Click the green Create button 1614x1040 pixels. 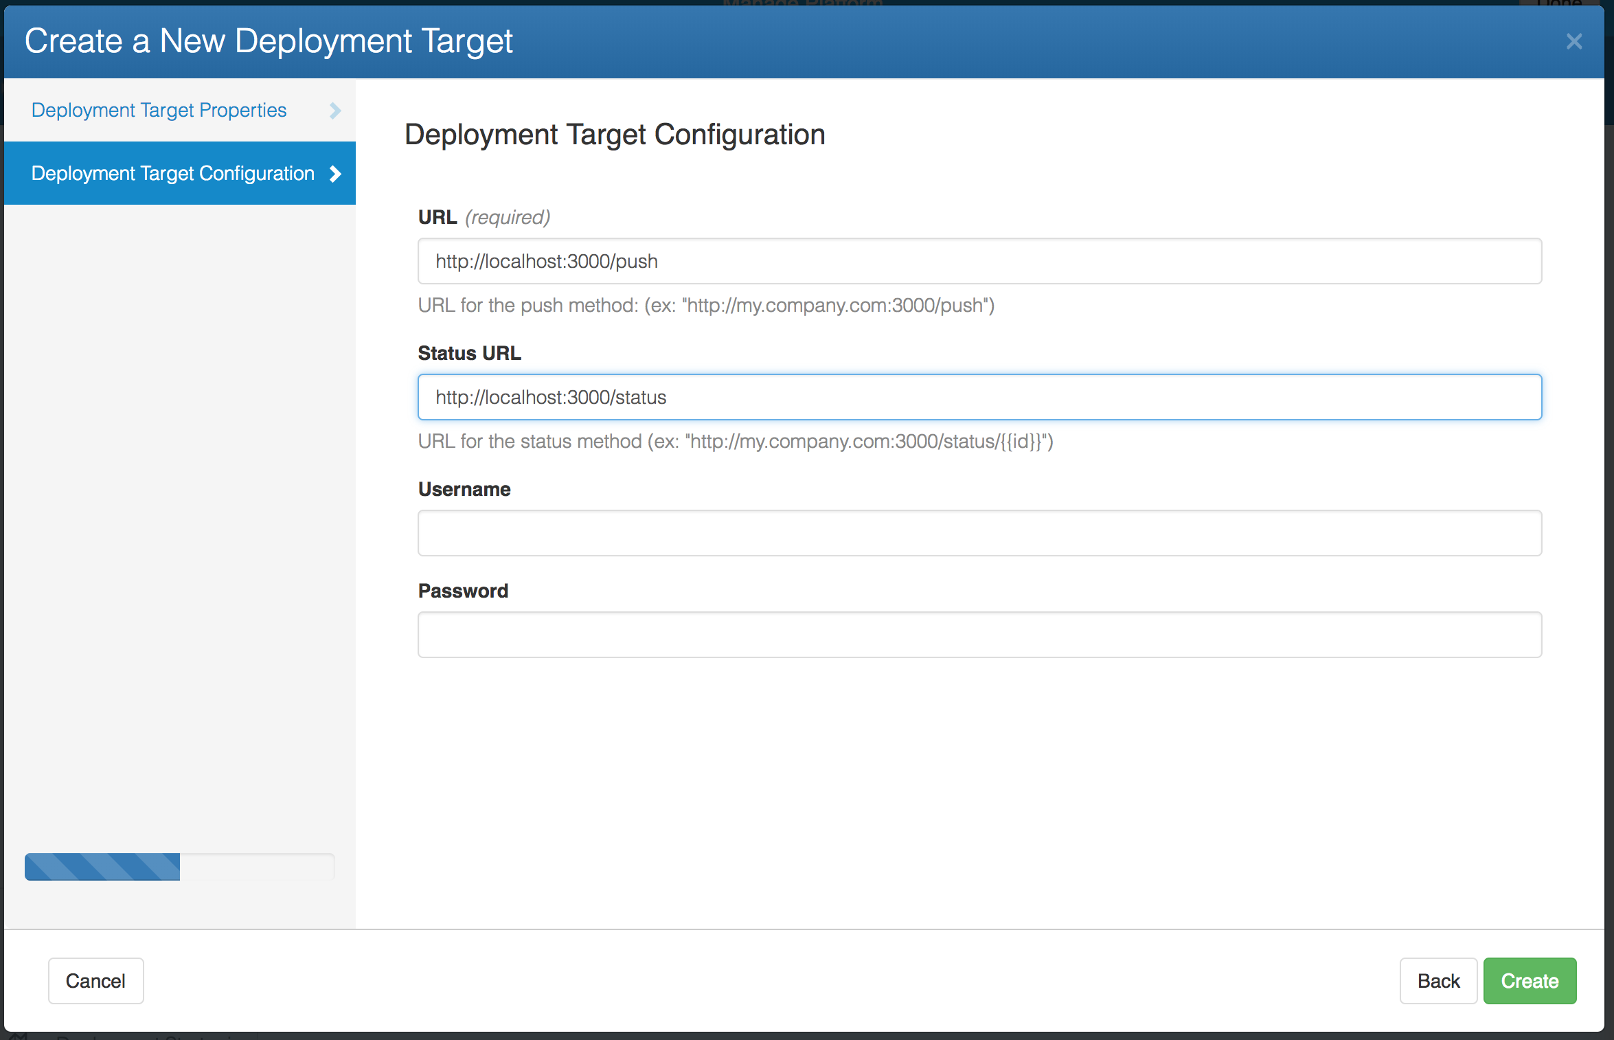[1530, 981]
